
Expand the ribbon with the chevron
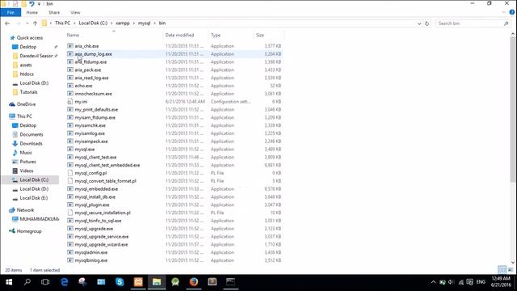503,13
